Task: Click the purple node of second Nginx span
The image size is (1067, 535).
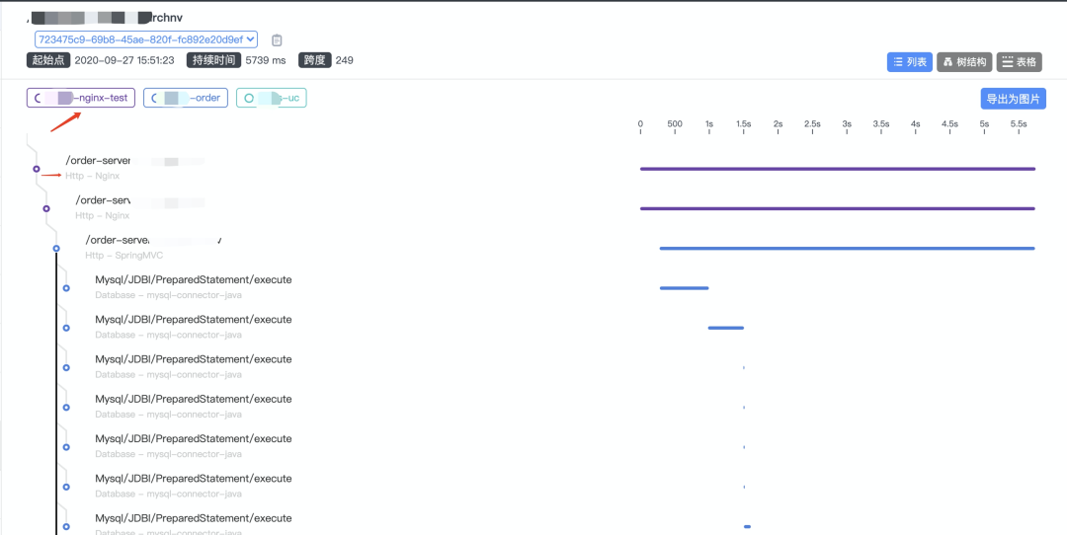Action: click(46, 208)
